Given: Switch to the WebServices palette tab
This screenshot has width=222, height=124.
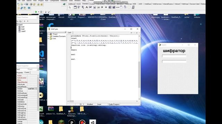Looking at the screenshot, I should point(157,4).
